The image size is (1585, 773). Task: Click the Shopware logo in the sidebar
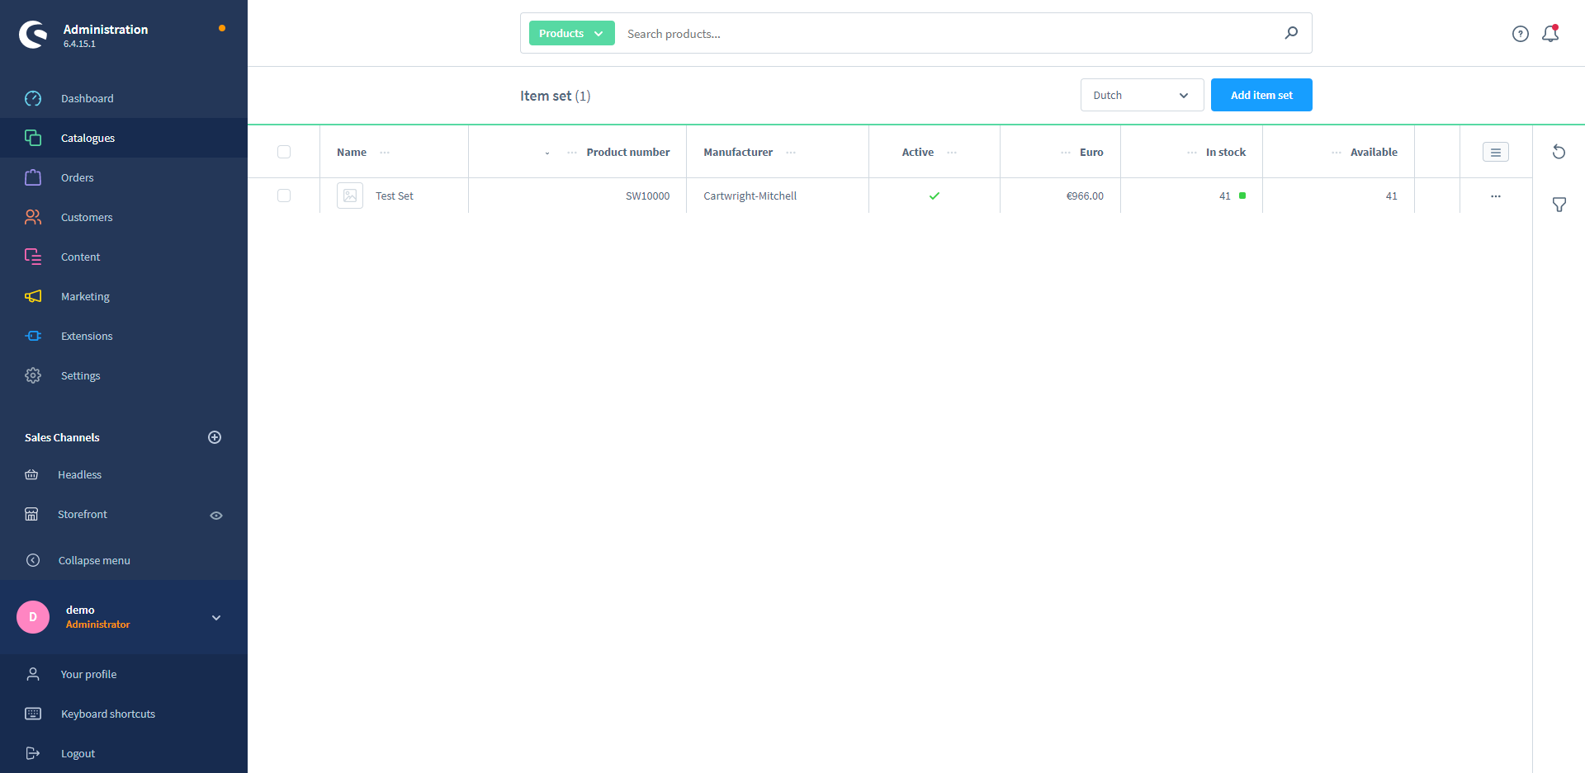pos(33,35)
